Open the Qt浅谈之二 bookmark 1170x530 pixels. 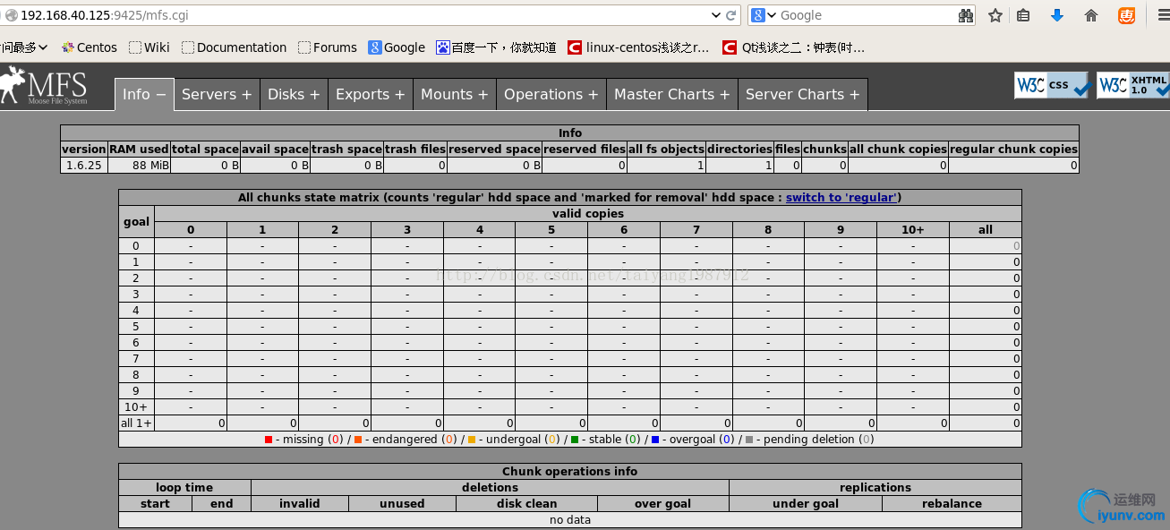coord(794,47)
